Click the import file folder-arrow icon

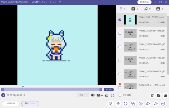click(159, 95)
